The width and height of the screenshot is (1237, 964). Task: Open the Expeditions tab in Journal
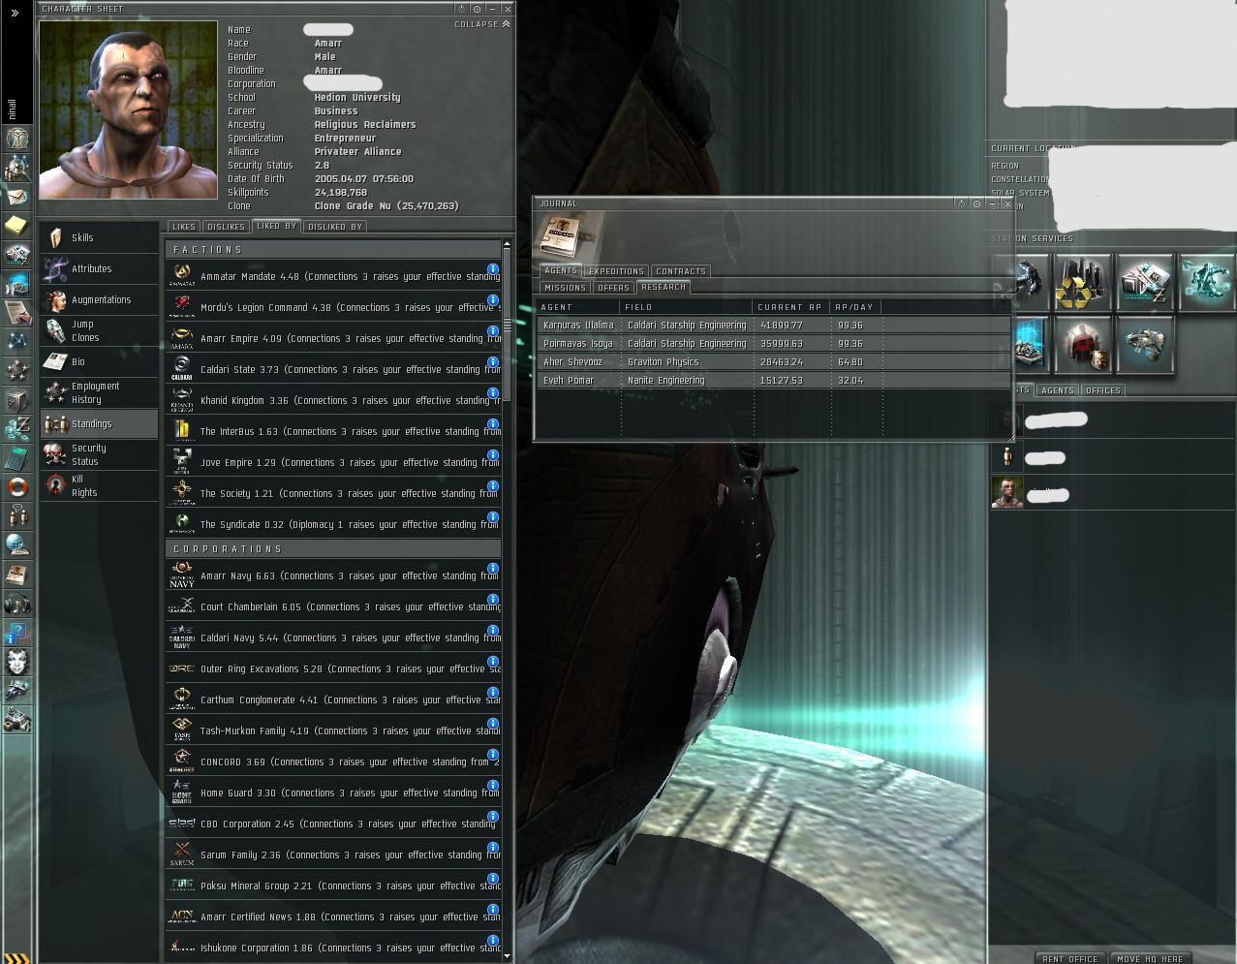(616, 271)
